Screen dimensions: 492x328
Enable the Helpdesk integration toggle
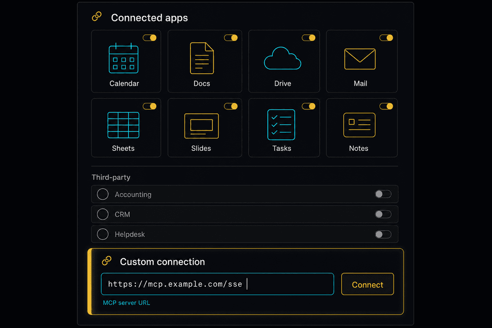pos(383,234)
